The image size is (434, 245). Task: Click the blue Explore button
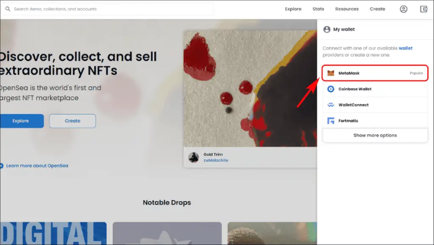[x=22, y=121]
